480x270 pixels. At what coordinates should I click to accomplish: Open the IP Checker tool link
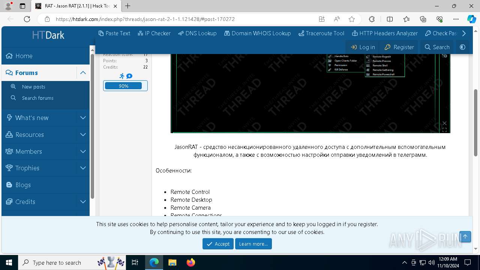[154, 33]
